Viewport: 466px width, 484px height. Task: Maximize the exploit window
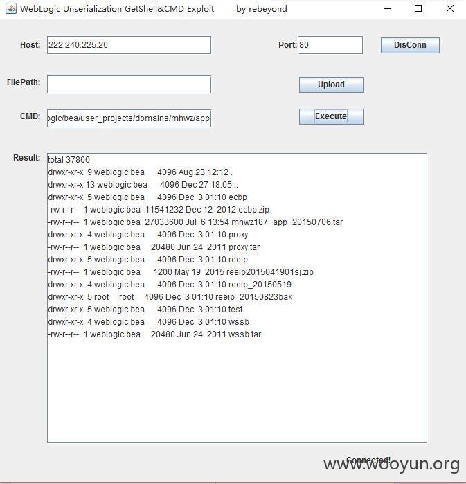coord(418,8)
